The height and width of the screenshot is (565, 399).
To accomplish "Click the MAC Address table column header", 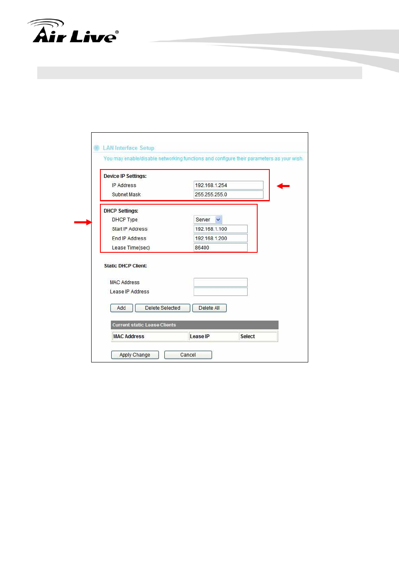I will tap(150, 336).
